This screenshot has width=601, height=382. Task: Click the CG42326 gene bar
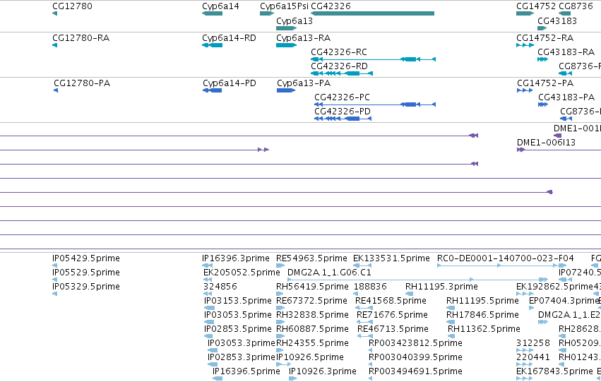click(x=372, y=13)
